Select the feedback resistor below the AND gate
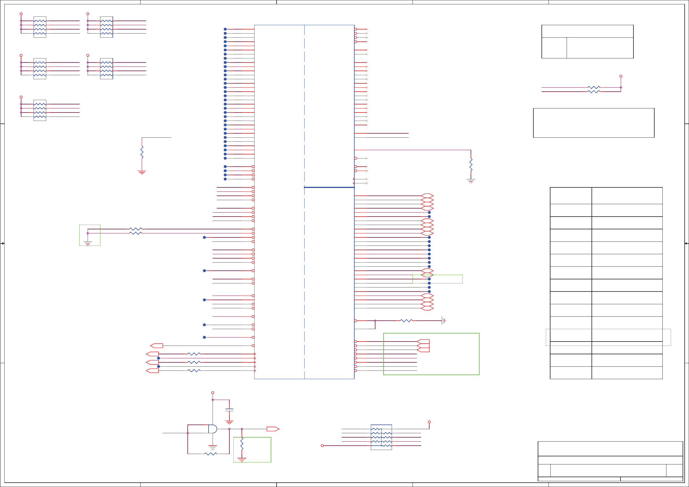This screenshot has width=689, height=487. click(210, 454)
